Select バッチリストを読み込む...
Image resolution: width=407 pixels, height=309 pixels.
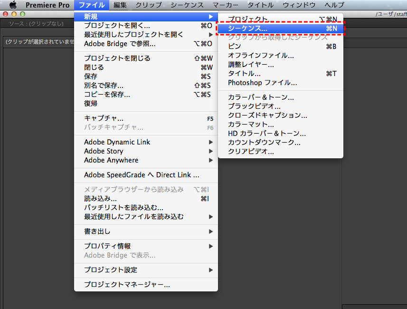pos(146,208)
